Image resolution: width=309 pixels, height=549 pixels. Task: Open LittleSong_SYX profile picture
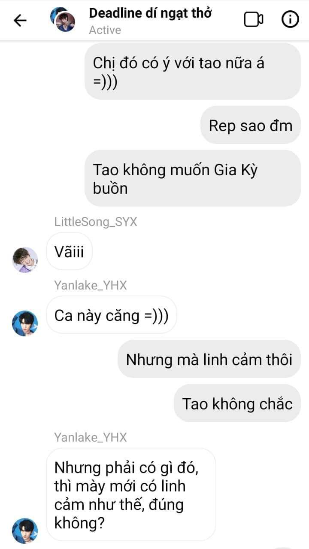click(25, 260)
